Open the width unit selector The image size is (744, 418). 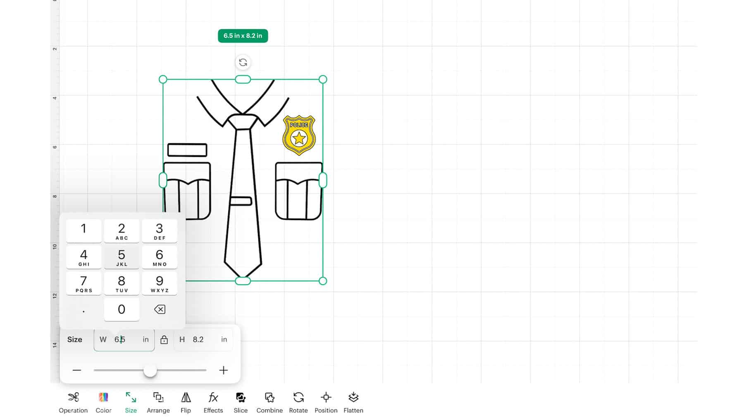145,340
